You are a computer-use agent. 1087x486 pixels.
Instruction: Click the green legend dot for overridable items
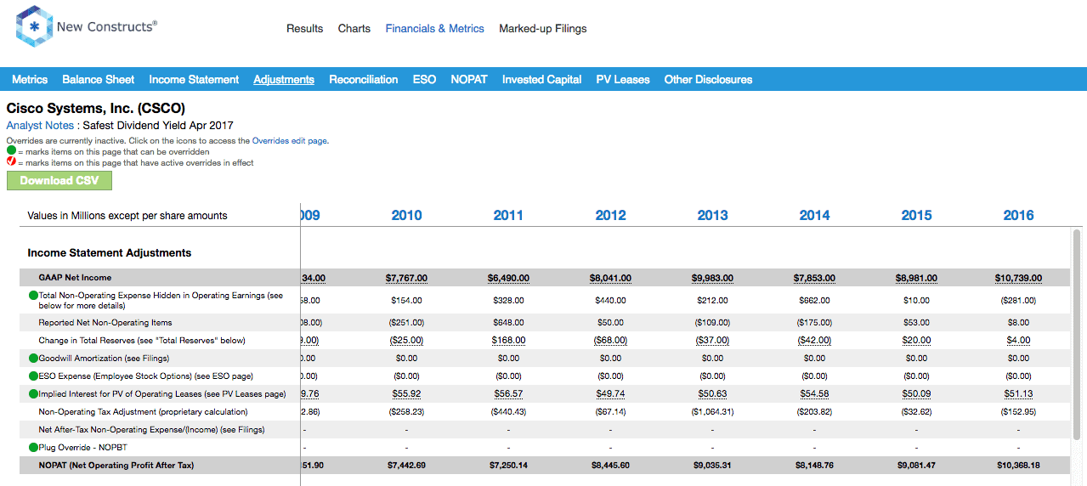tap(11, 151)
